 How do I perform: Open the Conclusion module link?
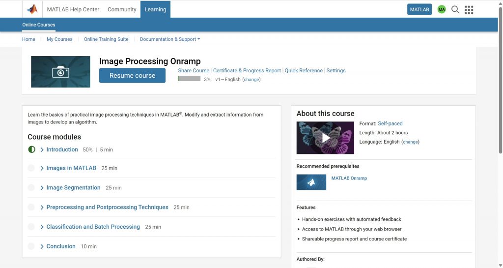[61, 246]
